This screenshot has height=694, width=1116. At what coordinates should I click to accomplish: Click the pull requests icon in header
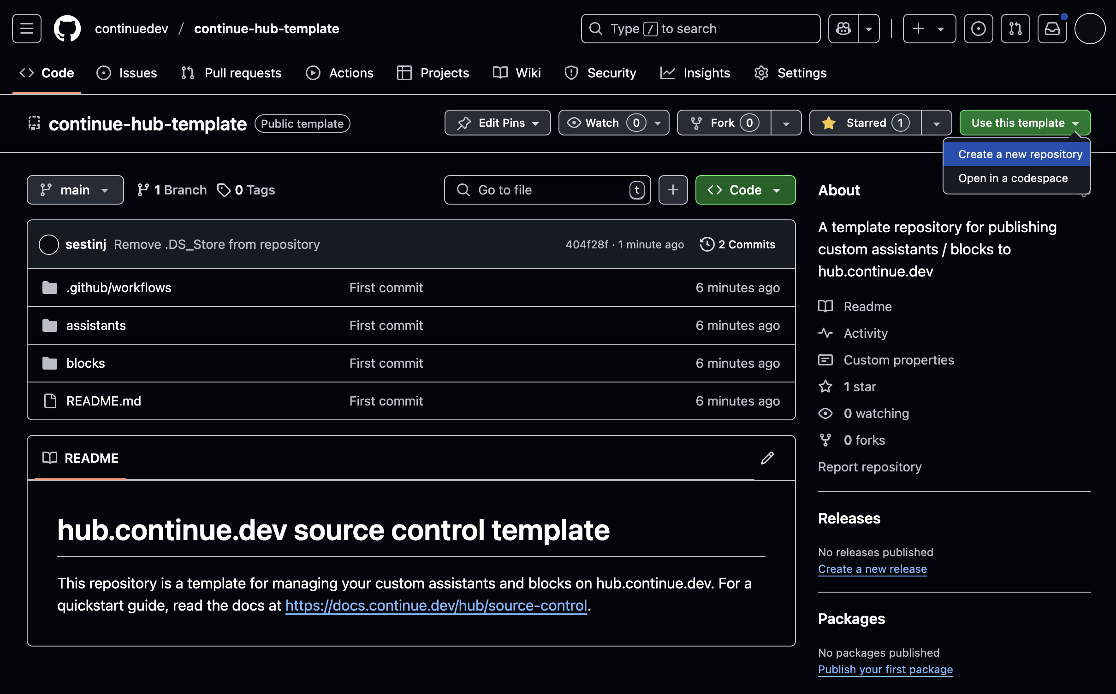pos(1015,29)
